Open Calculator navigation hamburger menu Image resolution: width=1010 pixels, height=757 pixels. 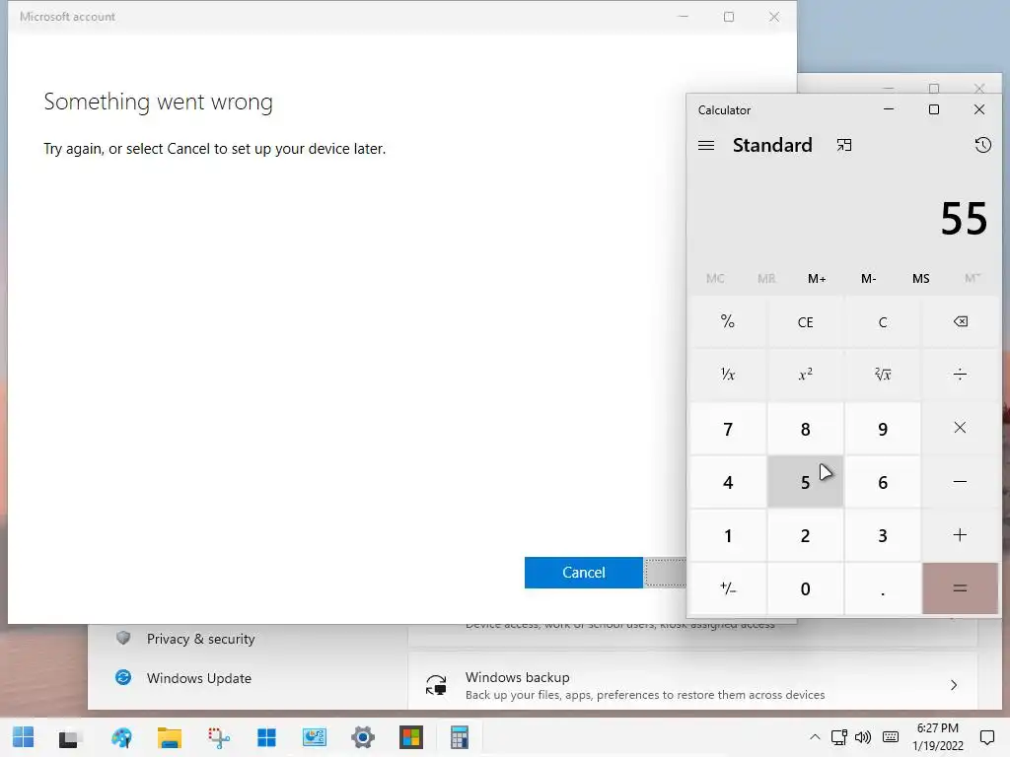pos(706,146)
